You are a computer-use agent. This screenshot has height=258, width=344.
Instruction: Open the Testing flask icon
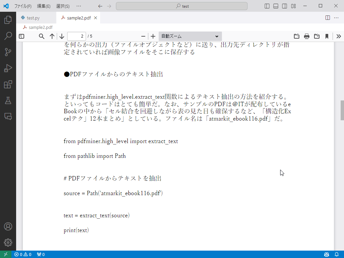click(x=8, y=100)
